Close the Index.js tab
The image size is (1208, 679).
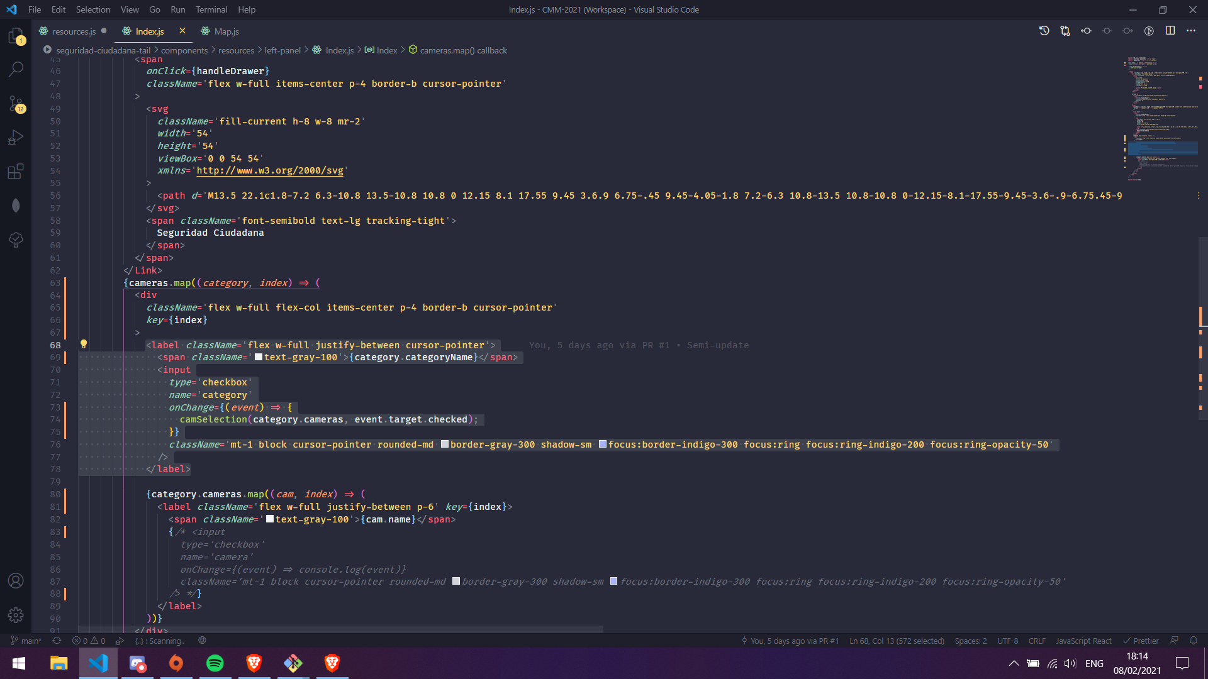click(182, 31)
